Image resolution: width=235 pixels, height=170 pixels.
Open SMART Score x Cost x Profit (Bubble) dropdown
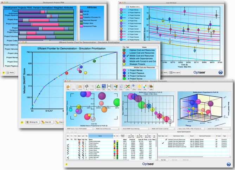tap(80, 129)
